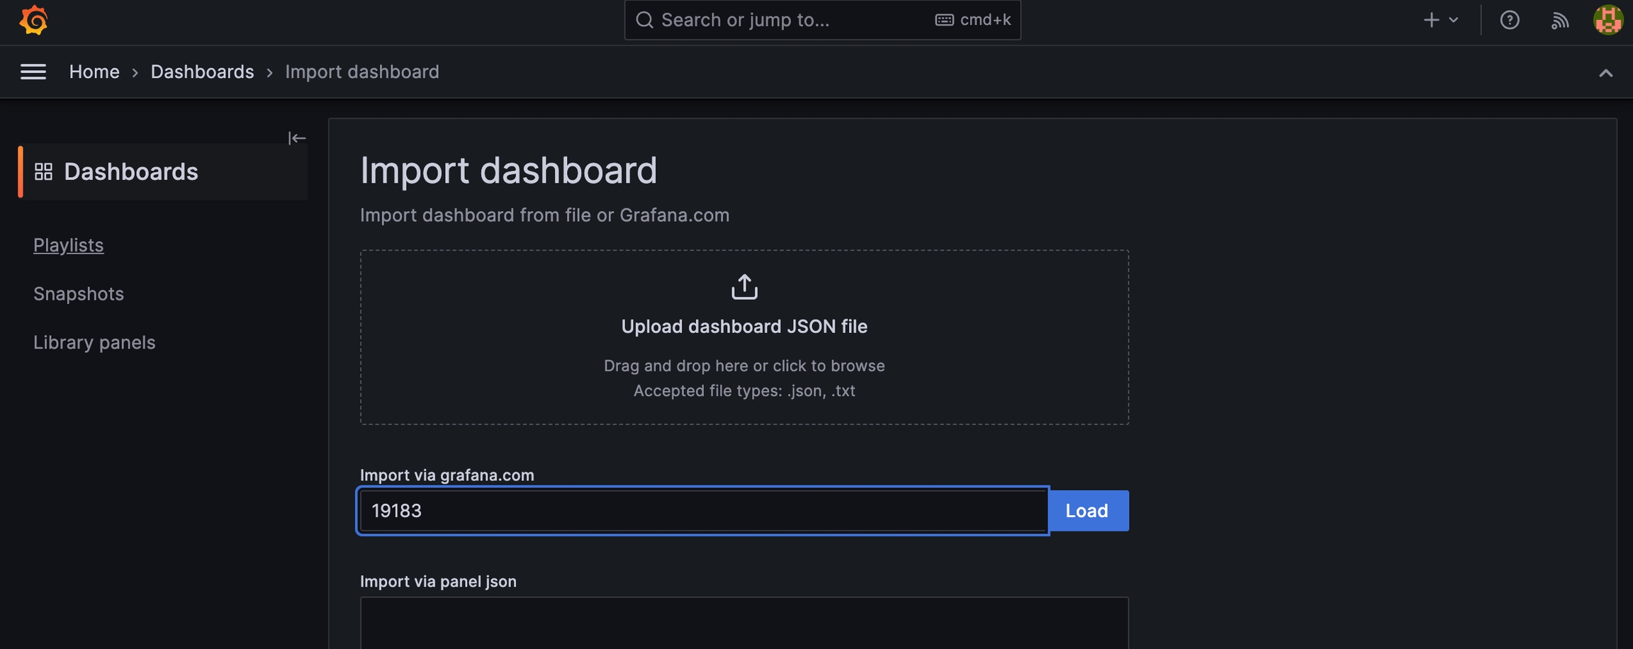This screenshot has width=1633, height=649.
Task: Click the grafana.com dashboard ID input field
Action: pos(702,511)
